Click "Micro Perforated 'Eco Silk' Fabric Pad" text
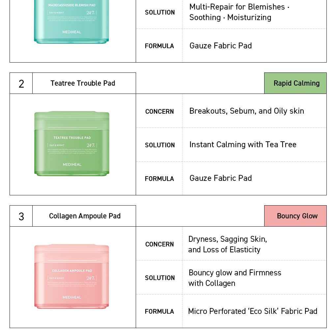 (253, 311)
